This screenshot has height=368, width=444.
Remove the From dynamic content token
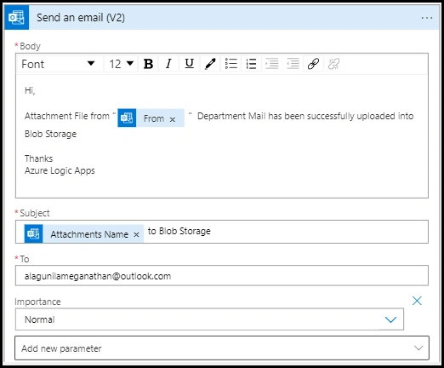[173, 119]
